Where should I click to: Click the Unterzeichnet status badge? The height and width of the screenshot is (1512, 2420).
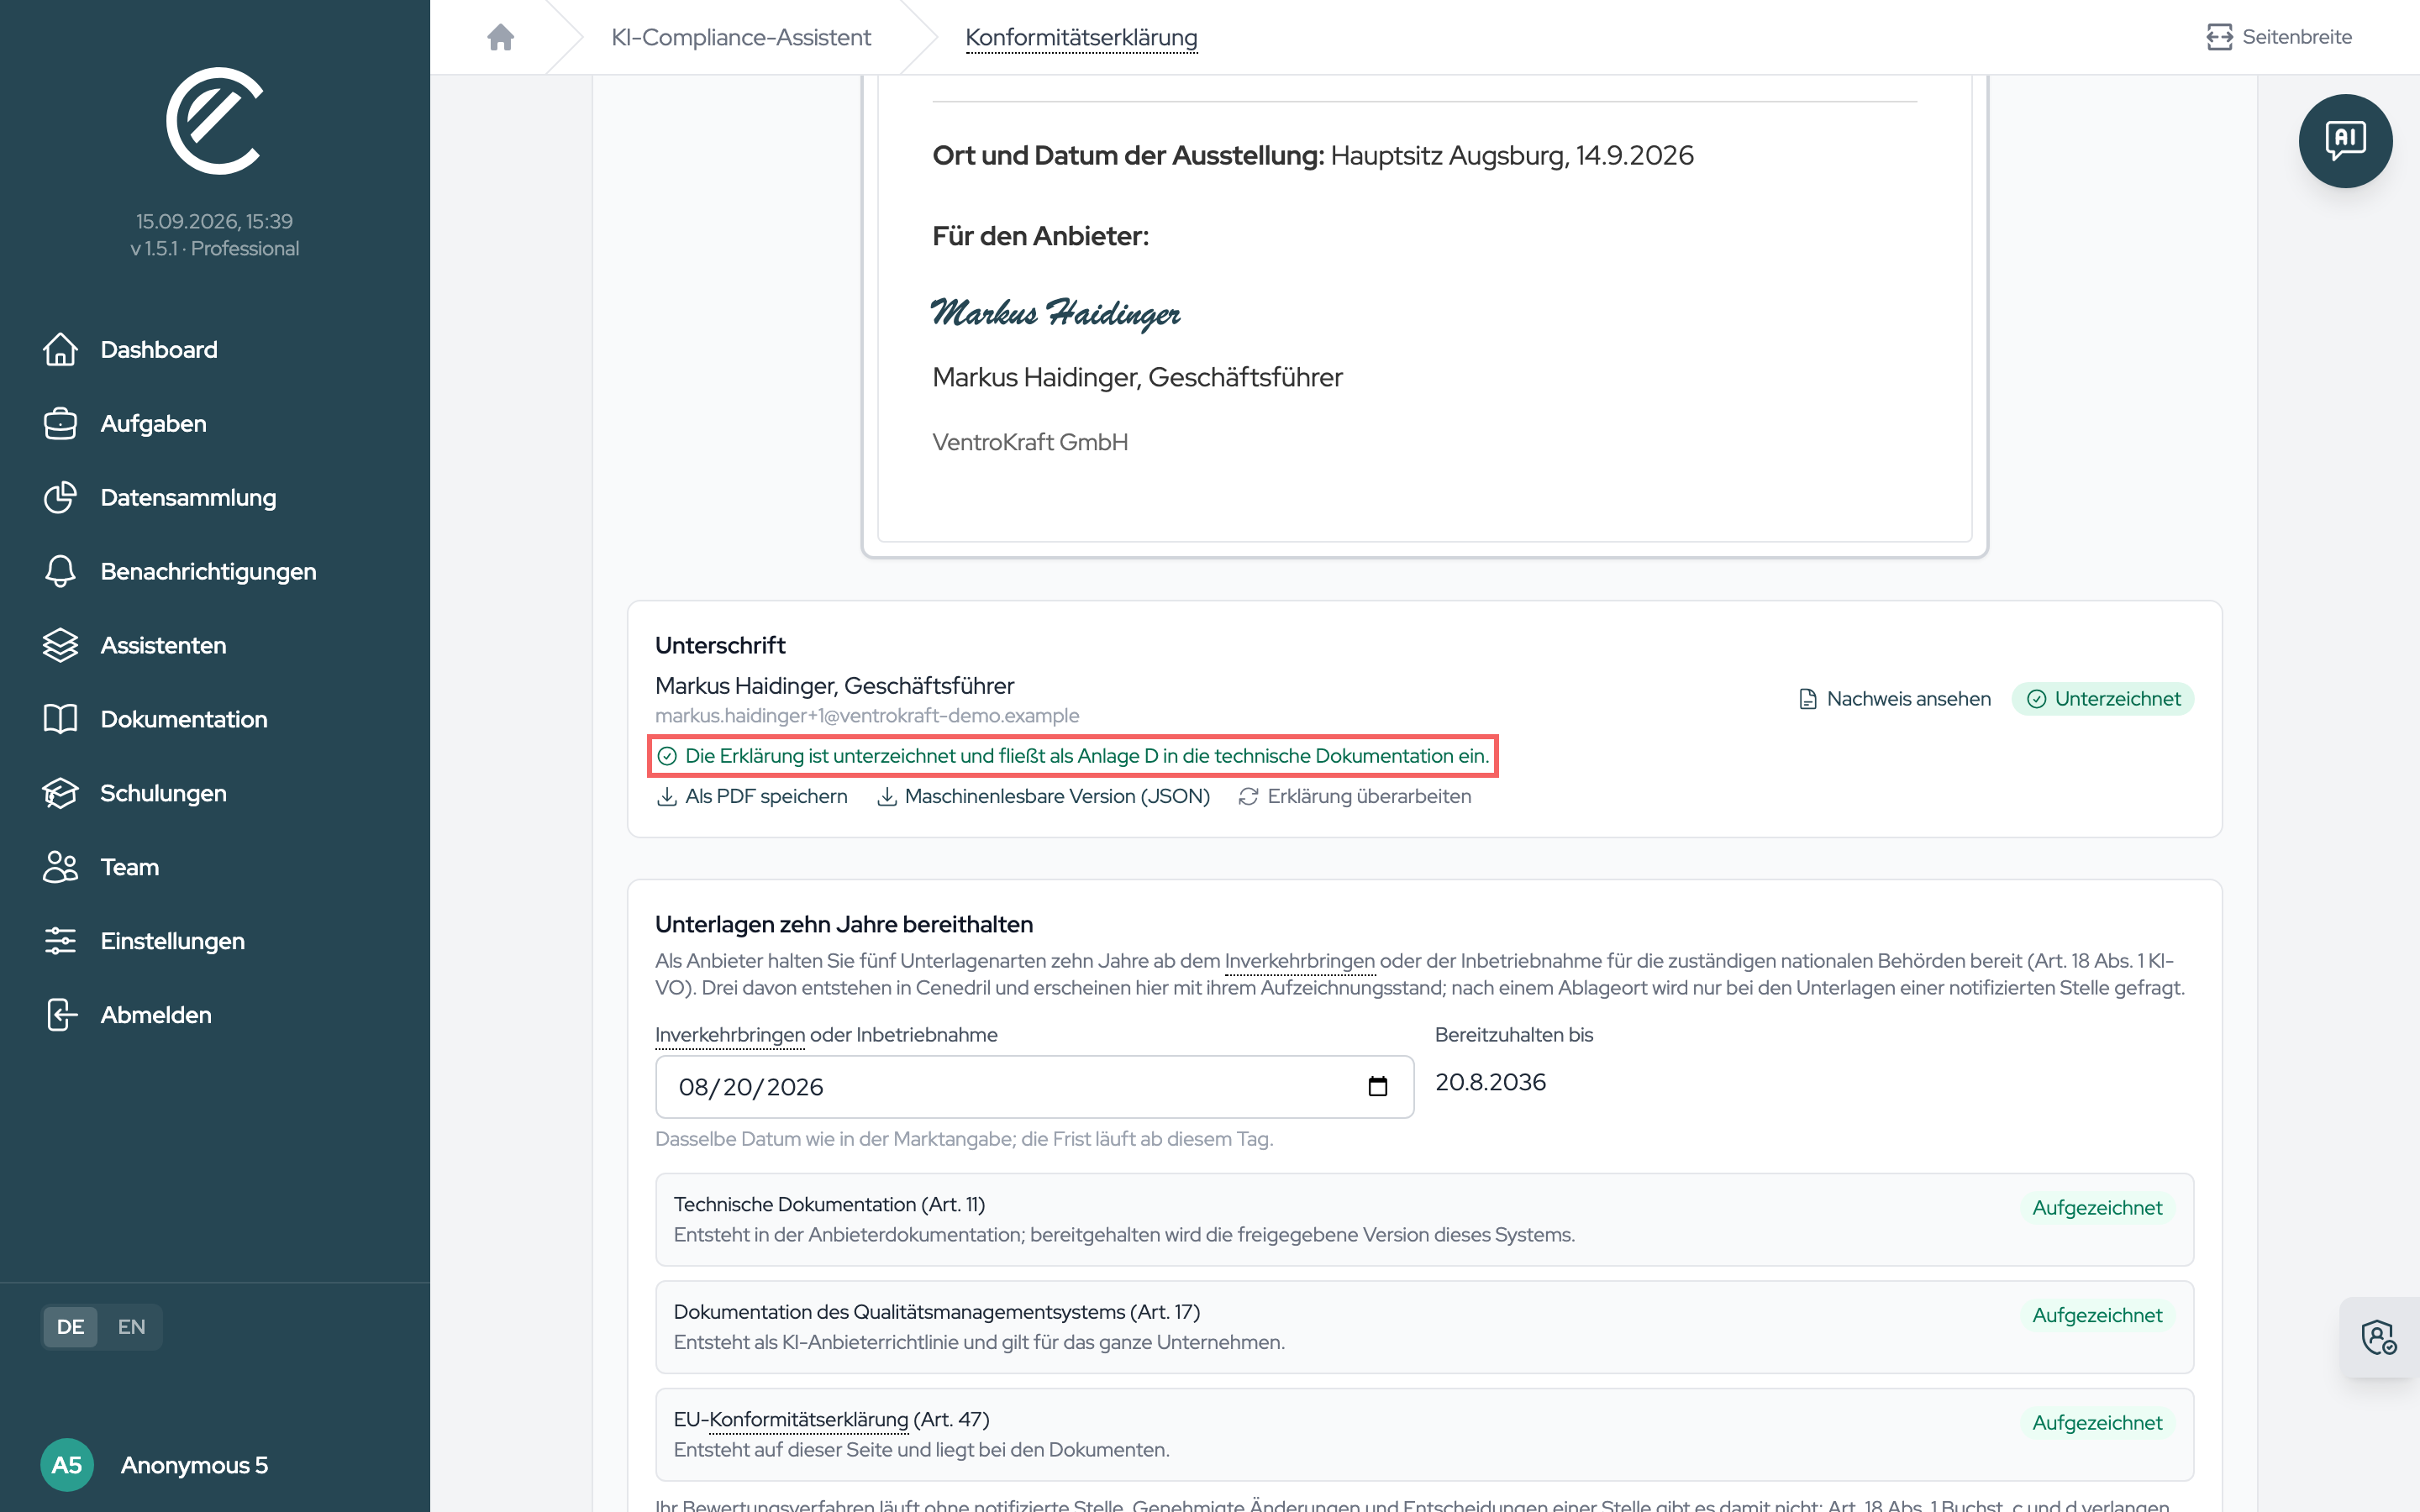[x=2103, y=699]
